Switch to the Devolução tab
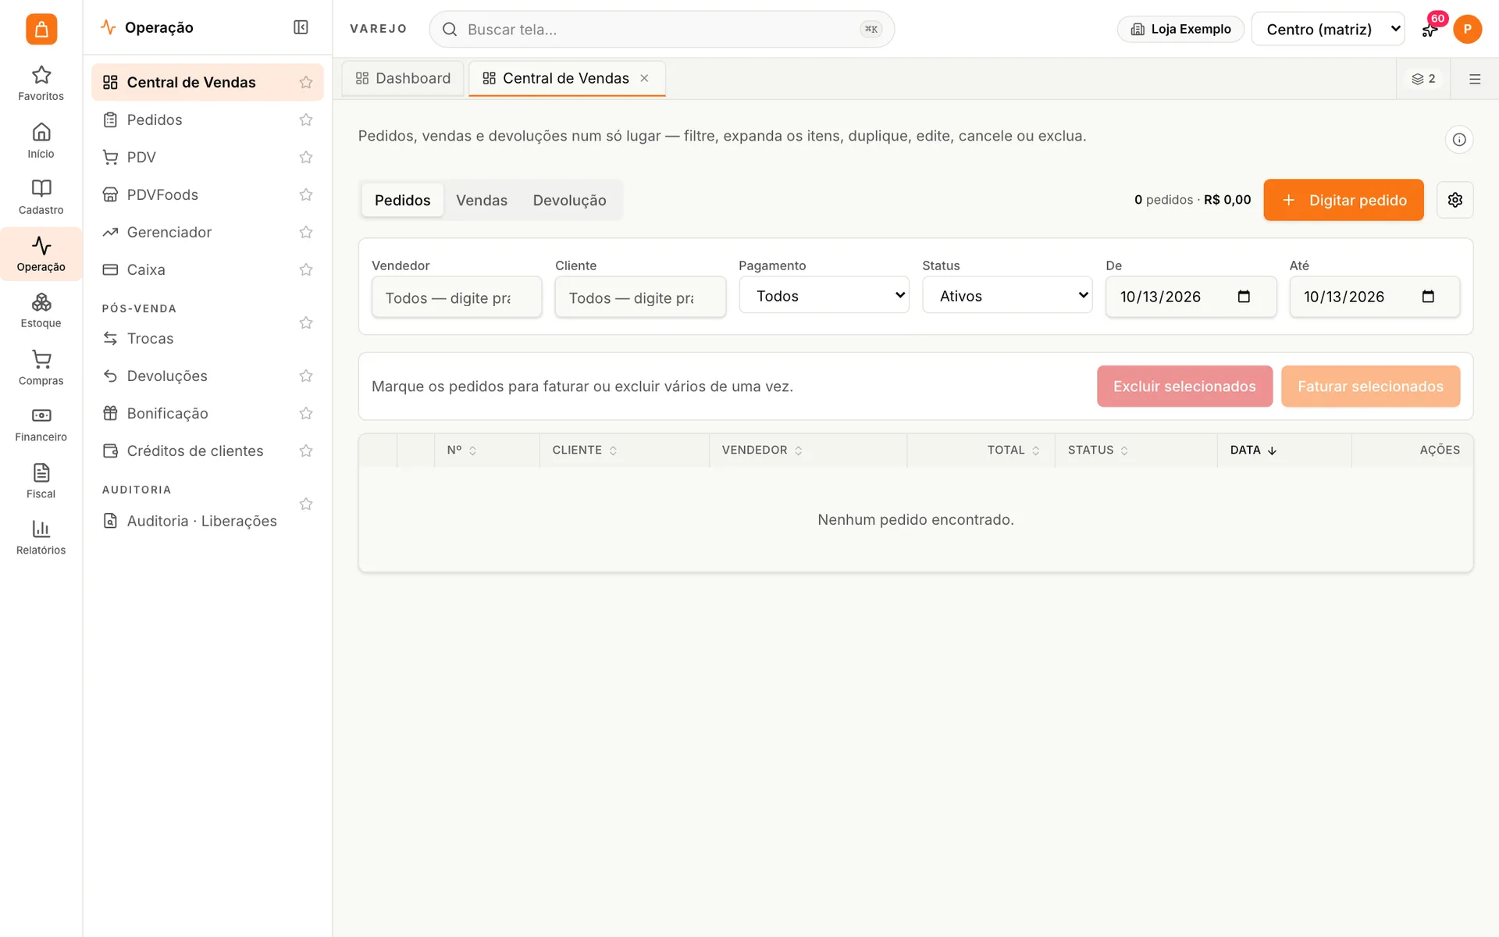Viewport: 1499px width, 937px height. pyautogui.click(x=569, y=200)
